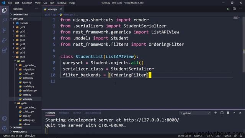Change the CRLF line ending setting
This screenshot has height=138, width=245.
coord(218,136)
